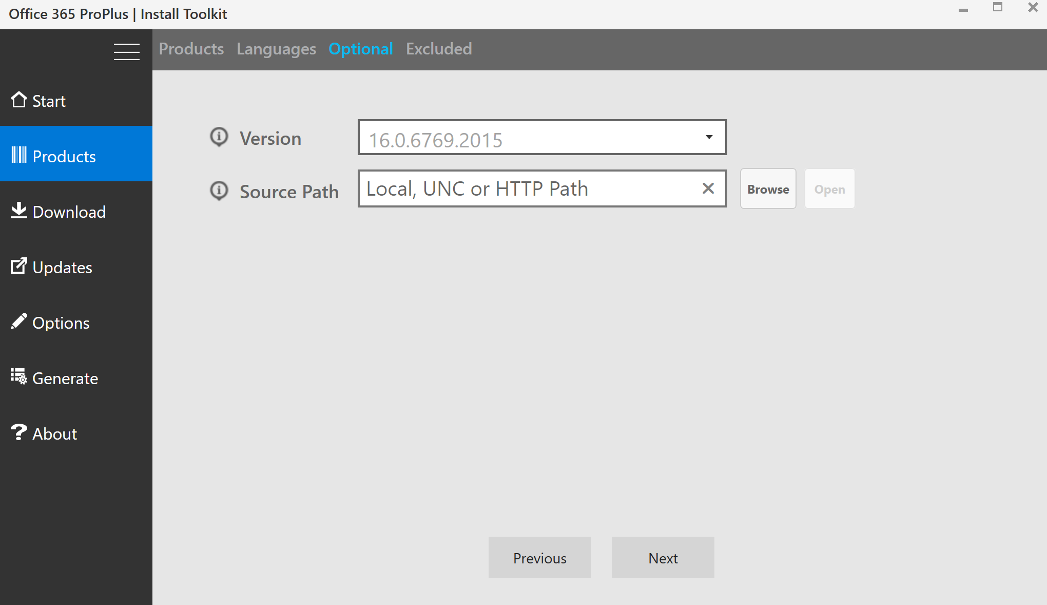Click the Download arrow icon
Screen dimensions: 1047x605
click(19, 210)
